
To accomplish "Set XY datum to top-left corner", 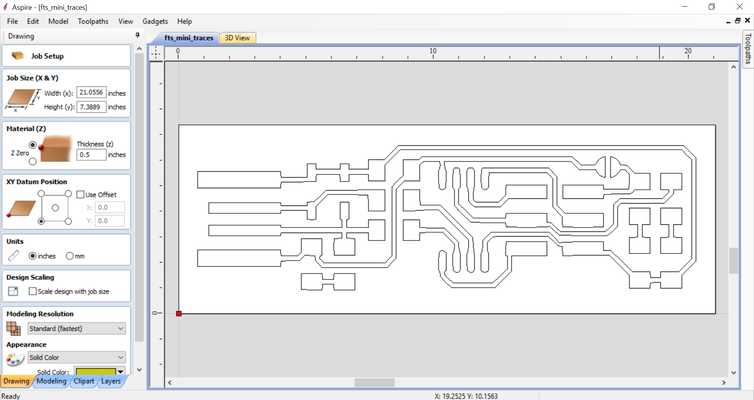I will (41, 194).
